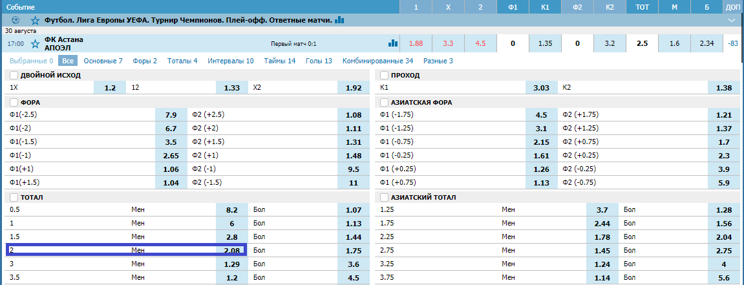Viewport: 744px width, 285px height.
Task: Tick the ТОТАЛ checkbox
Action: pyautogui.click(x=14, y=197)
